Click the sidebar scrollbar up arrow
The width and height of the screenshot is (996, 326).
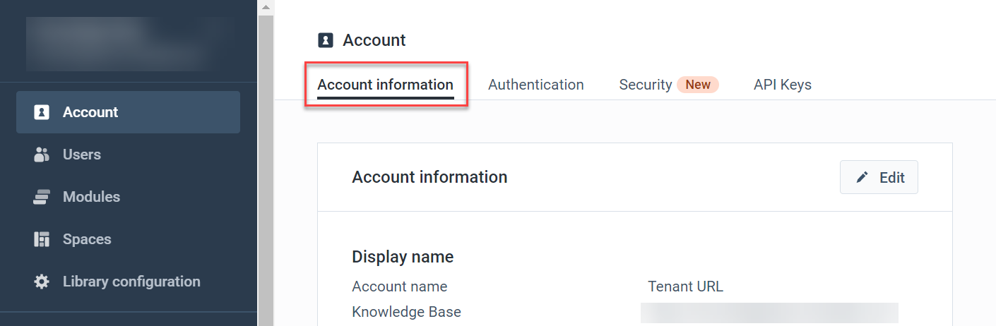tap(266, 7)
